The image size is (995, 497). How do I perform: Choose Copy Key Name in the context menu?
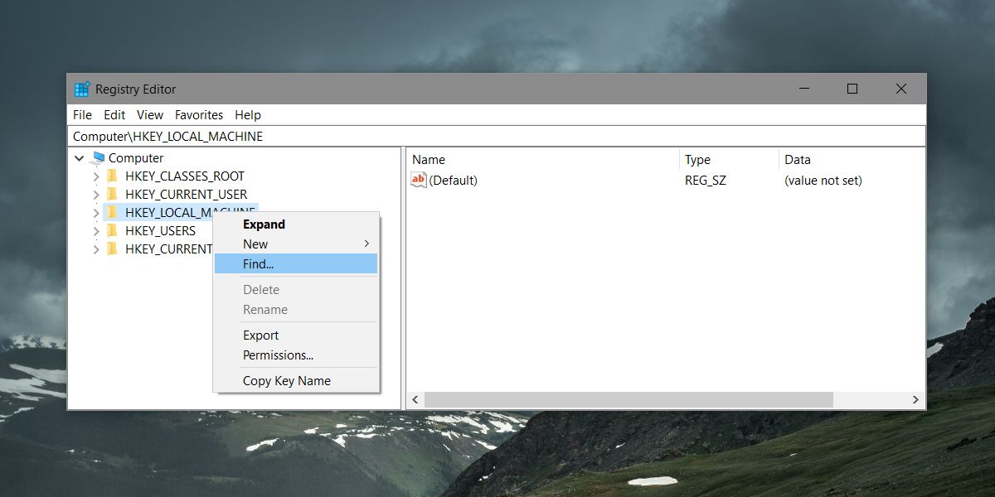tap(296, 381)
